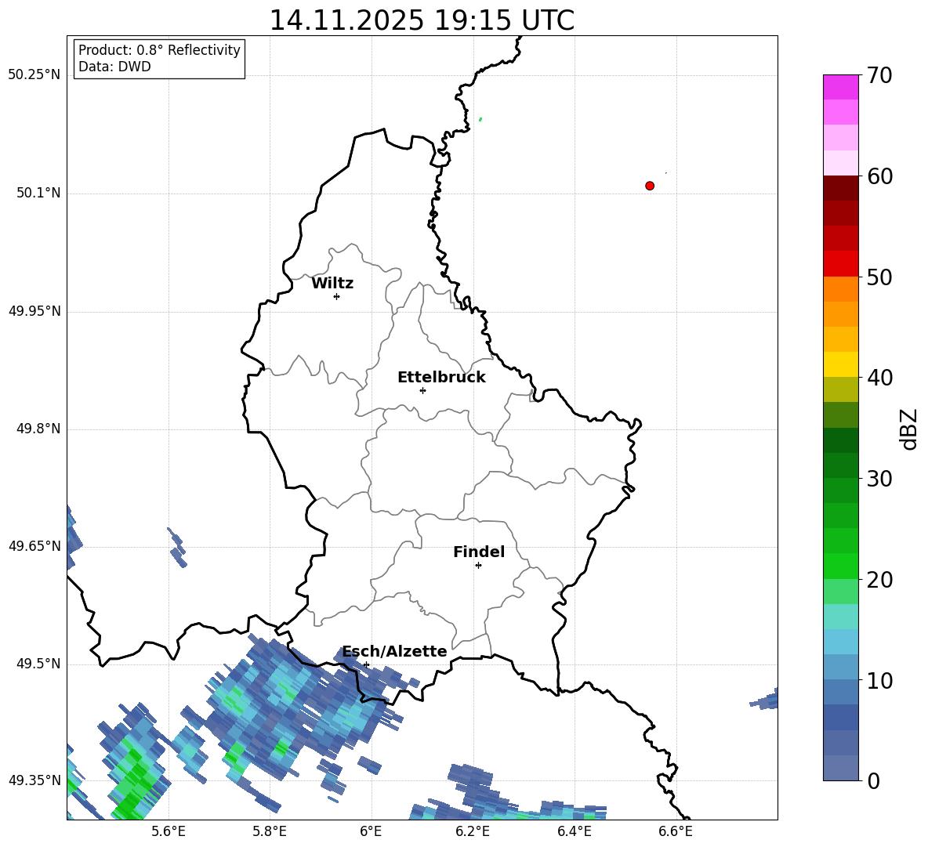This screenshot has width=928, height=847.
Task: Click the colorbar tick label 10
Action: click(879, 681)
